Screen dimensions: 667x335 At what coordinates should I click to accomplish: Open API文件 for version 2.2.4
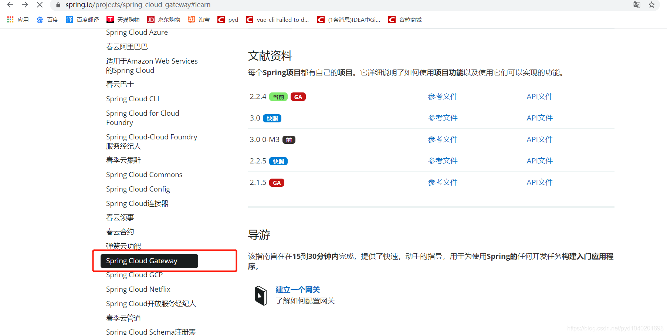[540, 97]
